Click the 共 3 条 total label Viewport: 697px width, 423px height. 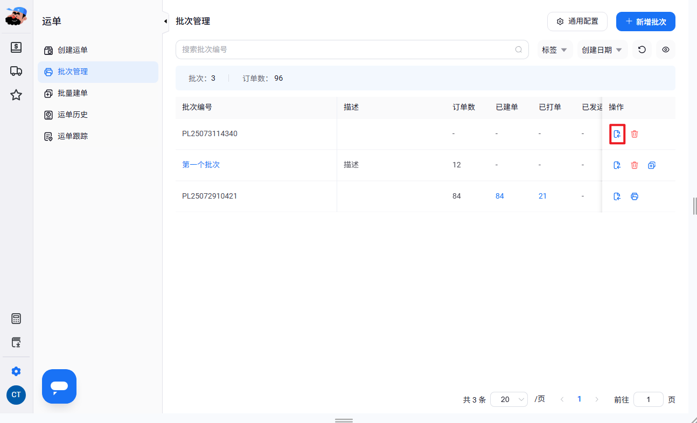coord(475,400)
